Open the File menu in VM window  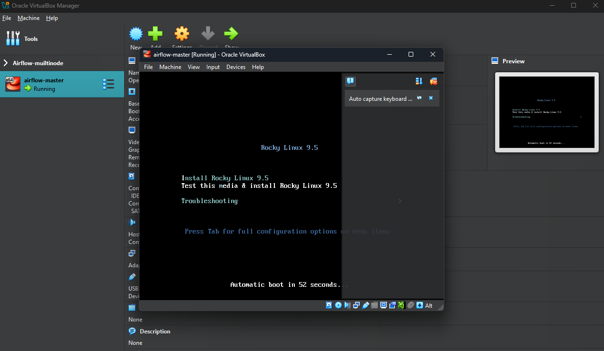click(148, 67)
